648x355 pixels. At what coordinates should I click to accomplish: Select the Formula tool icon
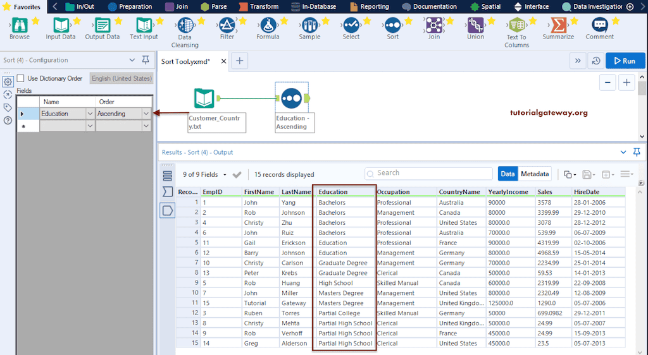tap(268, 25)
